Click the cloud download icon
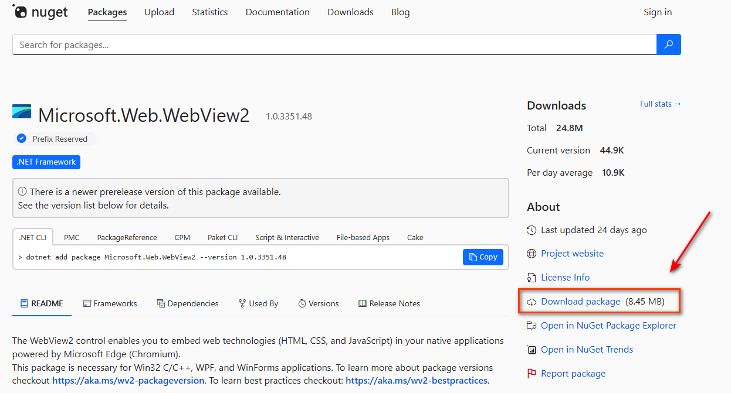 click(532, 302)
